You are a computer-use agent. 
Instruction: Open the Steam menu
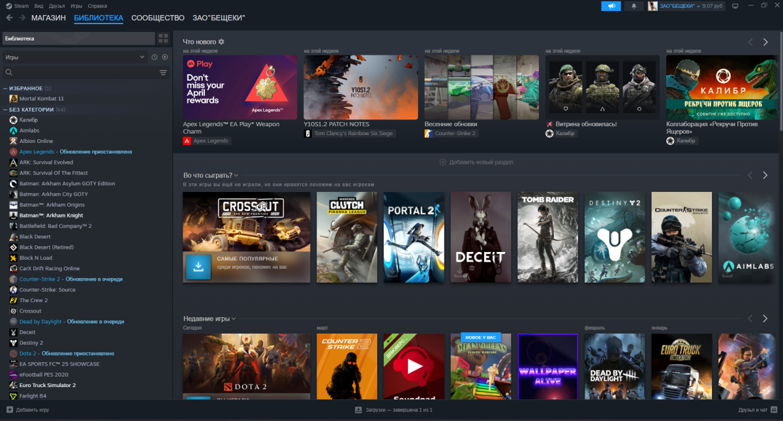click(x=18, y=6)
